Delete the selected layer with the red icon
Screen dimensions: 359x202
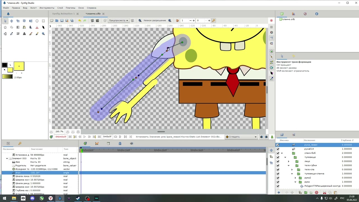(x=316, y=192)
